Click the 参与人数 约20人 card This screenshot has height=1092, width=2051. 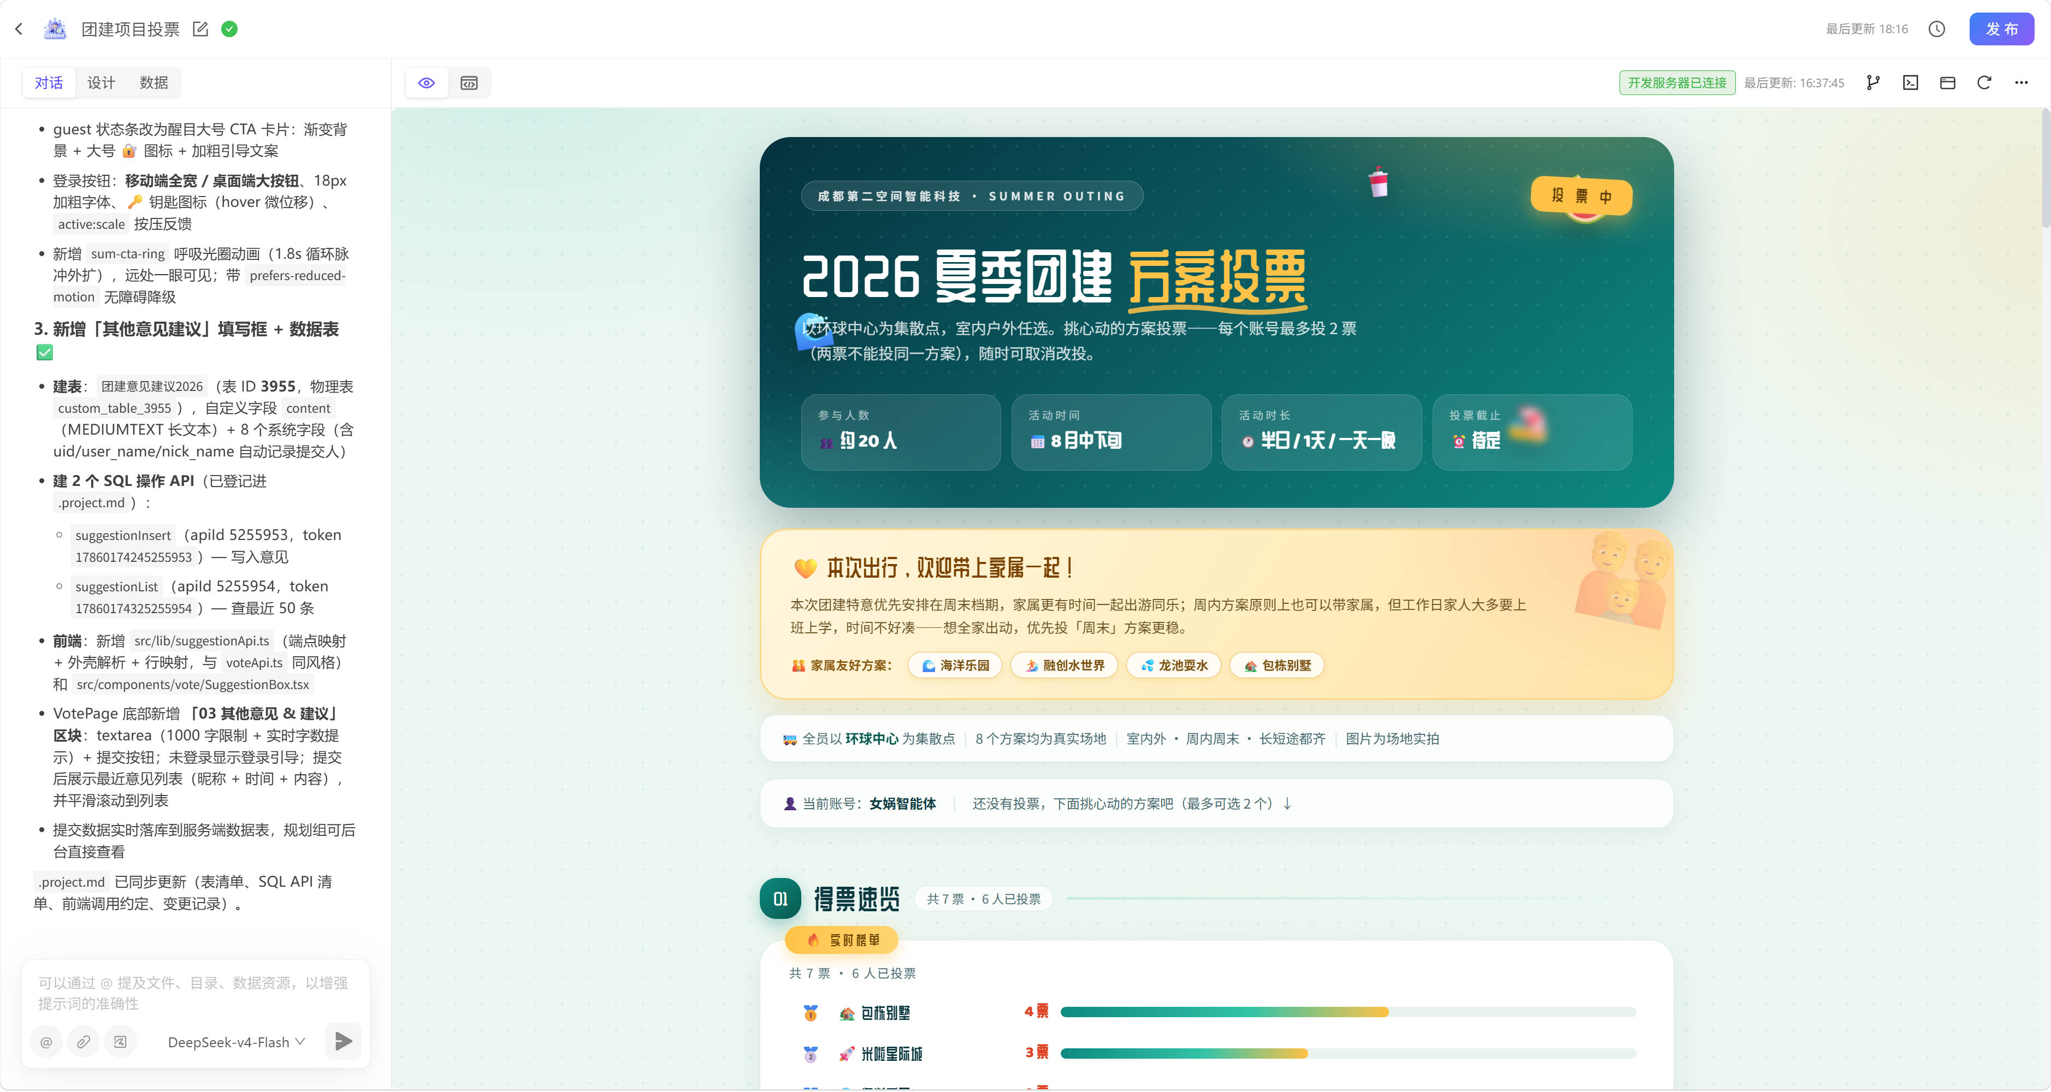click(x=901, y=432)
